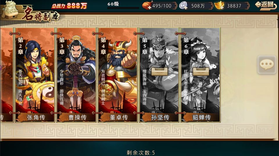Click the 张角传 name banner
This screenshot has height=156, width=279.
click(35, 117)
